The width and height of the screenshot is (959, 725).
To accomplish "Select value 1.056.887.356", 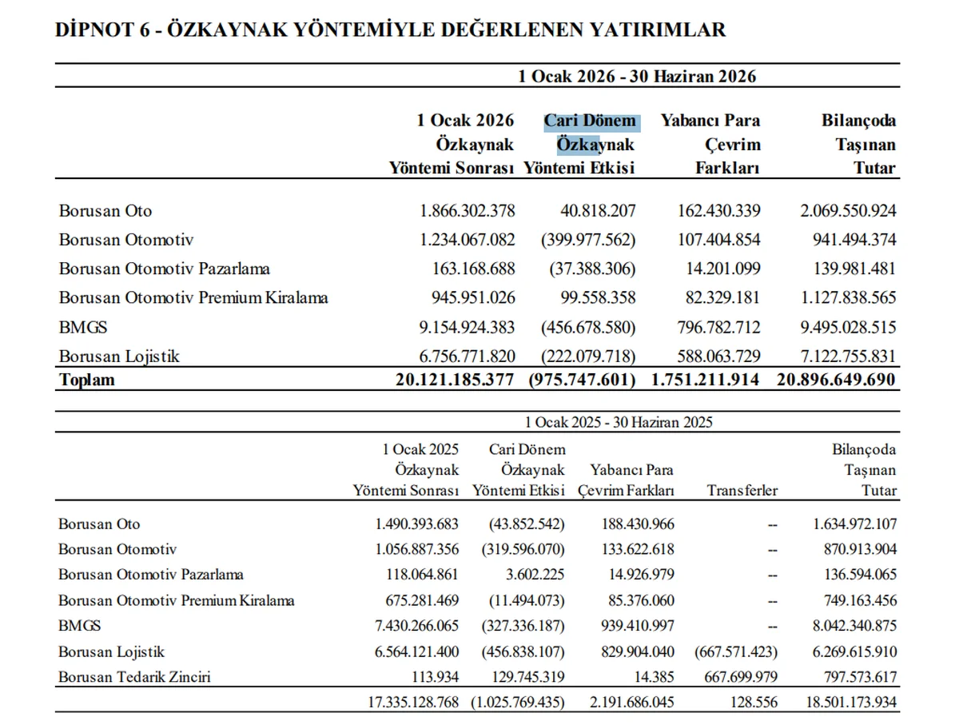I will tap(417, 550).
